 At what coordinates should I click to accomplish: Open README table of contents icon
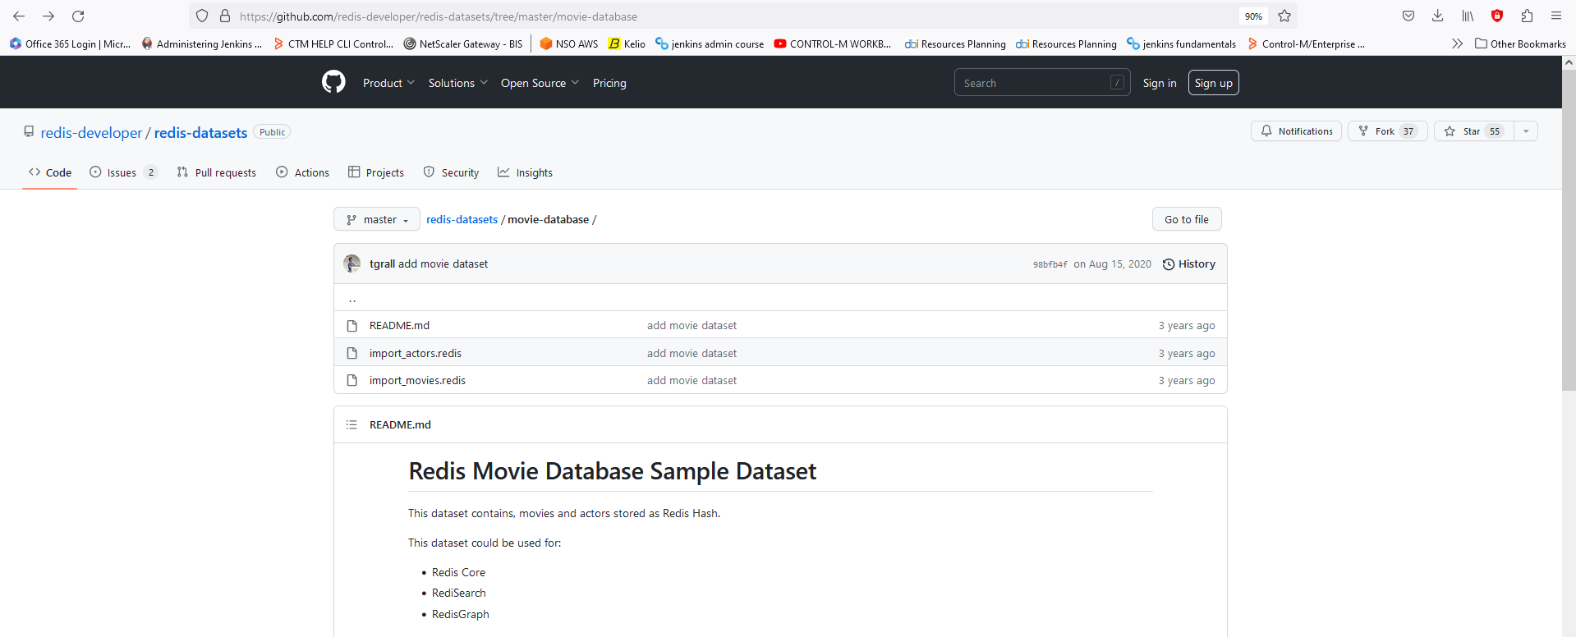(x=351, y=424)
